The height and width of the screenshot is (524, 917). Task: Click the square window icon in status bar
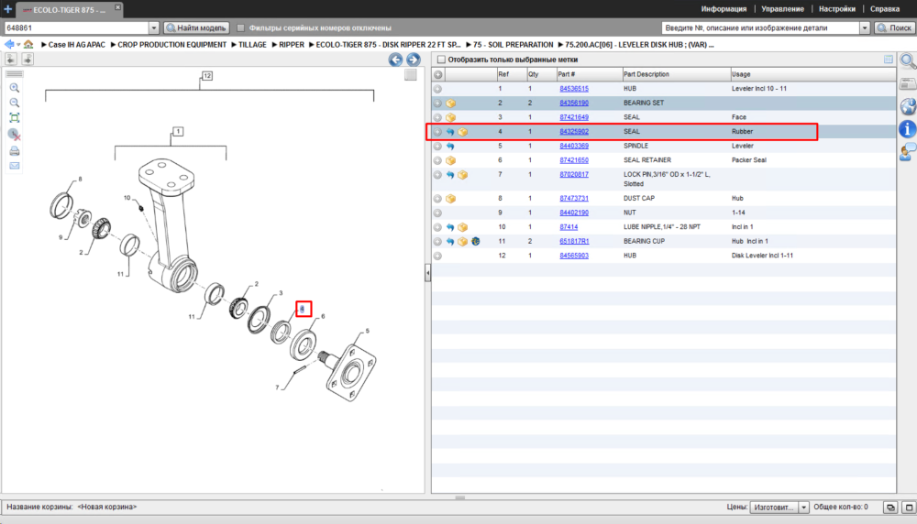click(909, 508)
